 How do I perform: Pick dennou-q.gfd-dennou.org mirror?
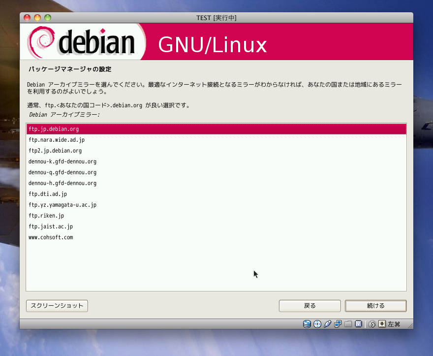point(216,172)
